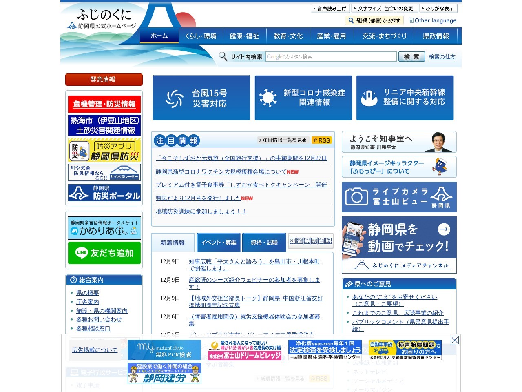Open 就労支援機器体験会 link
The width and height of the screenshot is (522, 392).
[x=254, y=320]
